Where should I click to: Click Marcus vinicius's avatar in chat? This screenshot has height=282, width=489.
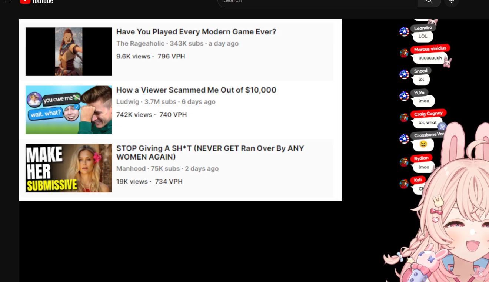tap(404, 53)
